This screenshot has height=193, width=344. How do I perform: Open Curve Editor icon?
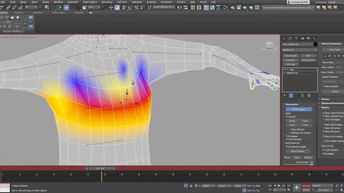pos(212,8)
